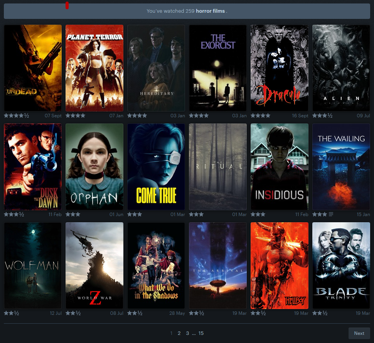Click the 03 Jan date under Hereditary
The height and width of the screenshot is (343, 374).
click(178, 116)
